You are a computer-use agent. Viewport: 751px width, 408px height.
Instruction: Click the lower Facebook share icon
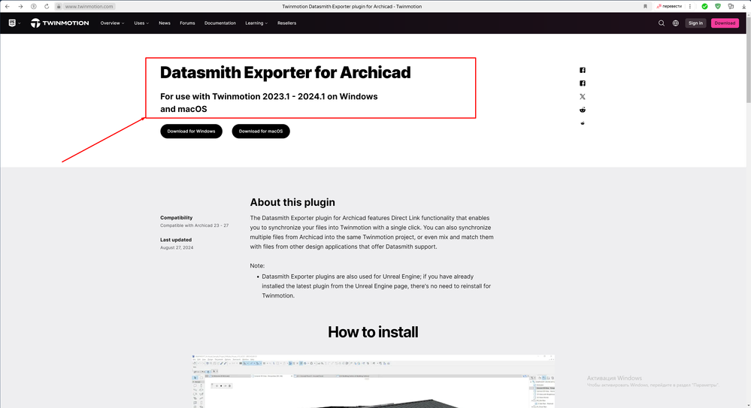pyautogui.click(x=583, y=83)
